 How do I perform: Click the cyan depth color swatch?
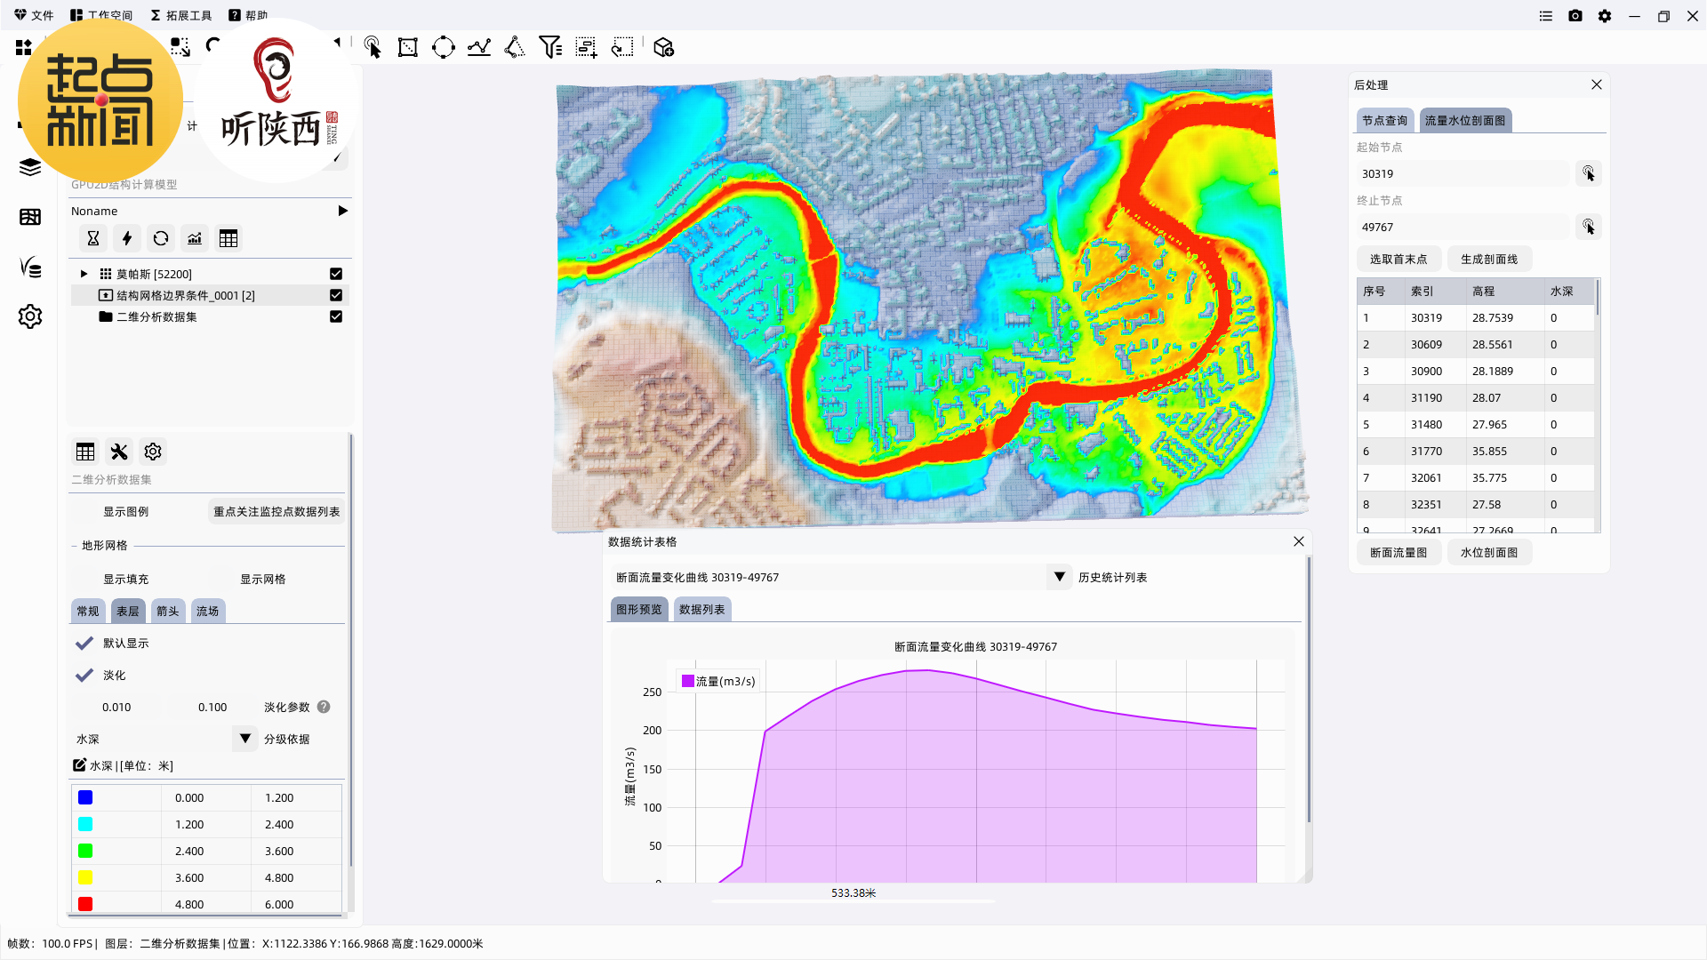(85, 825)
